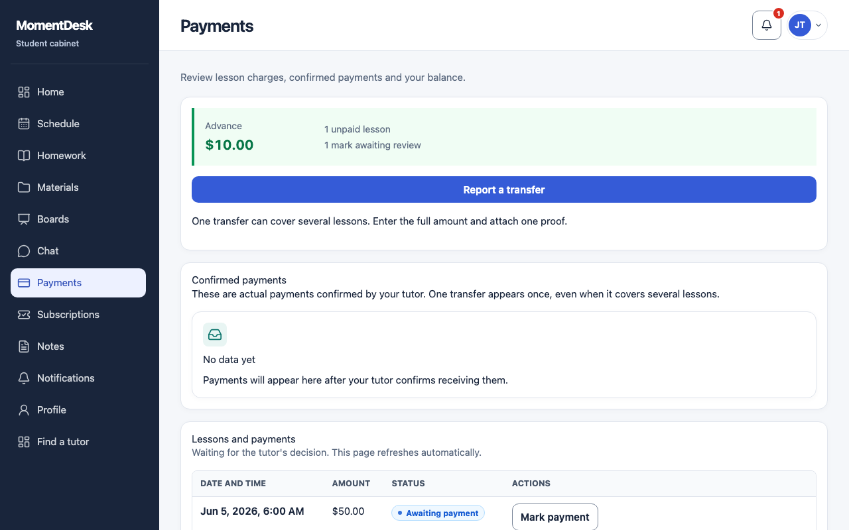Open the Find a tutor link
Screen dimensions: 849x530
(78, 442)
